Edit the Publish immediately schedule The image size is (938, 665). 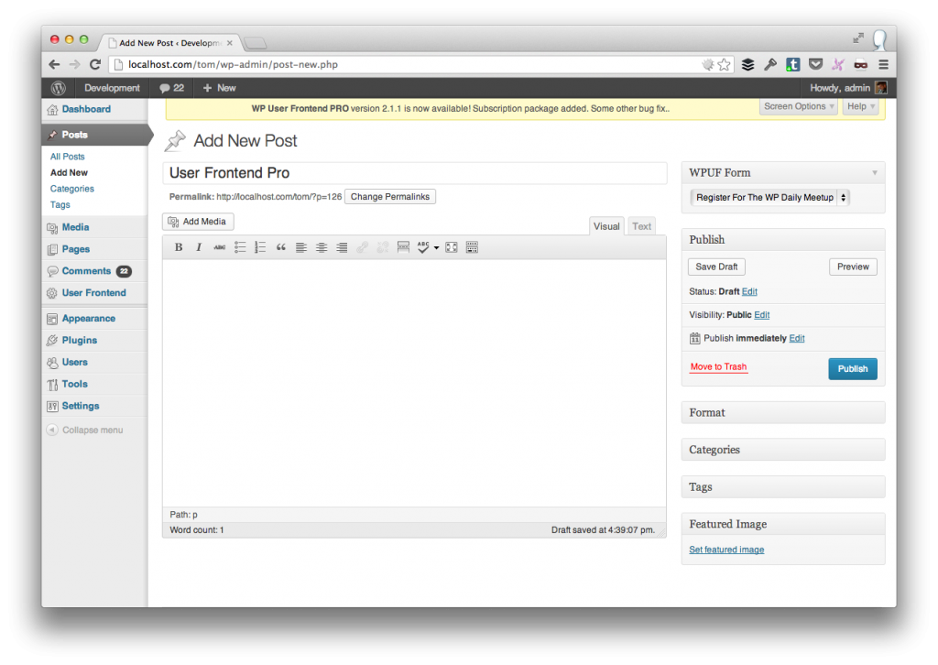[x=797, y=339]
